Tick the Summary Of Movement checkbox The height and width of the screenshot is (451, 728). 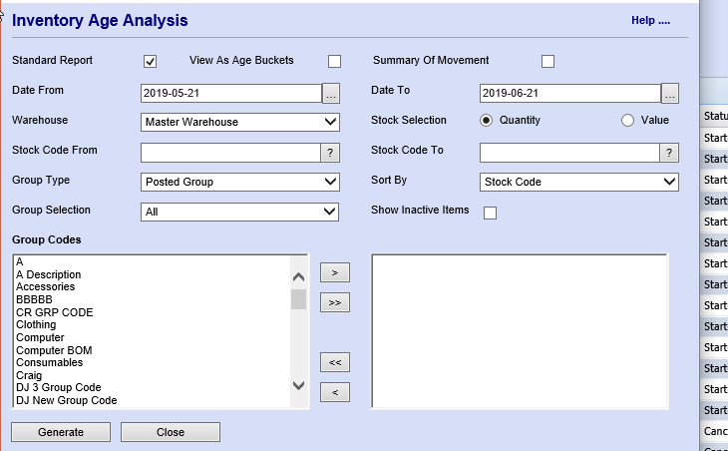click(x=547, y=62)
